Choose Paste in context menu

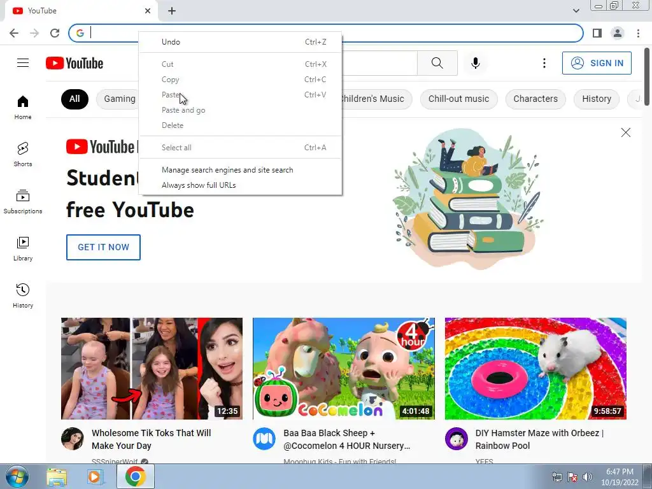240,95
